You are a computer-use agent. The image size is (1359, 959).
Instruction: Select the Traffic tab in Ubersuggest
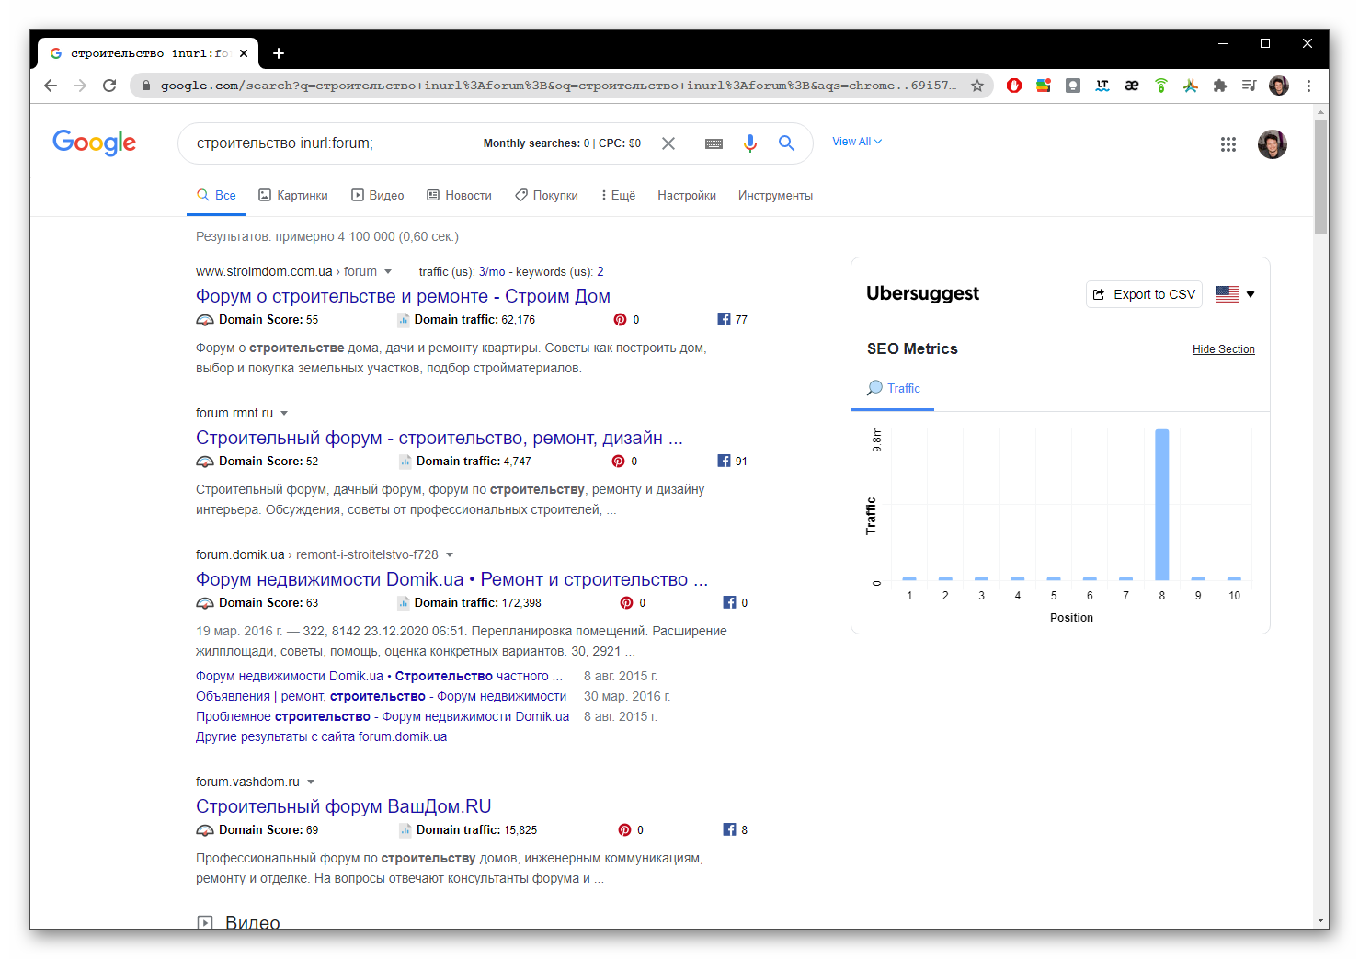click(x=894, y=389)
